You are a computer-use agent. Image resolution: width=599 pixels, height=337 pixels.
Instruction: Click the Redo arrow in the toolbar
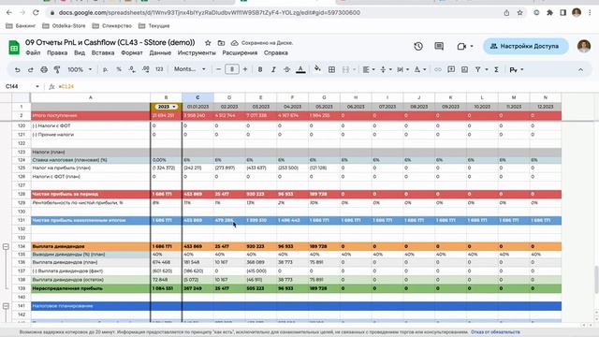pos(31,69)
